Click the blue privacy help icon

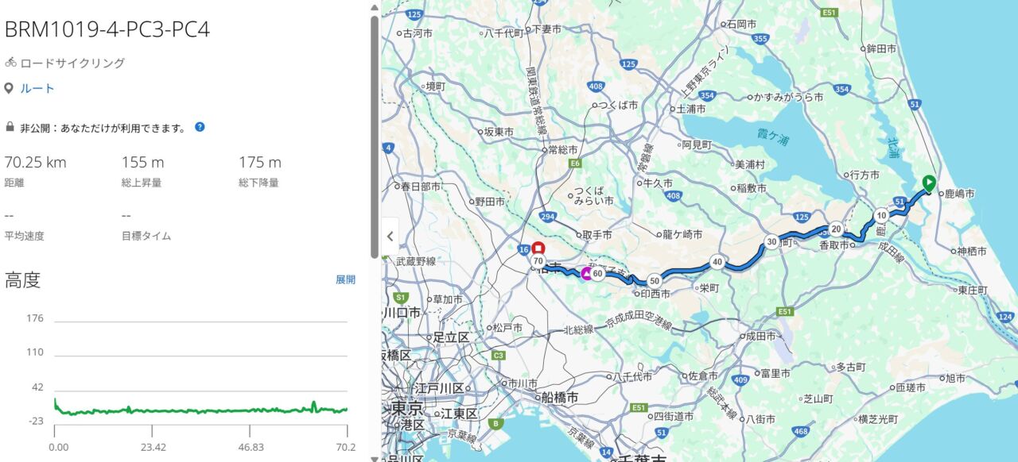200,127
